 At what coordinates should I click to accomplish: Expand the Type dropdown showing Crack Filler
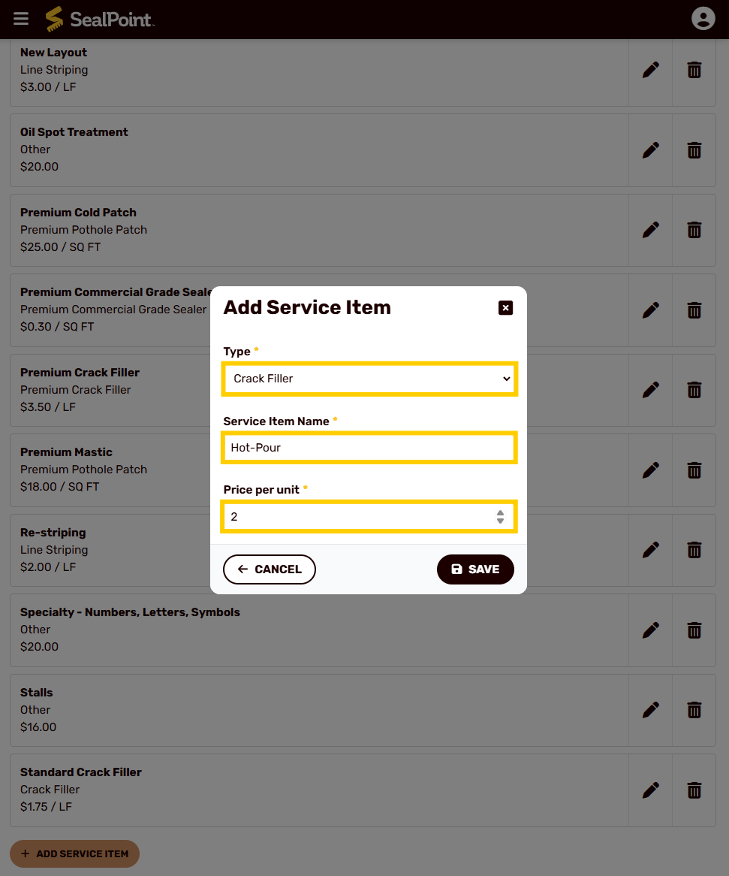coord(369,379)
